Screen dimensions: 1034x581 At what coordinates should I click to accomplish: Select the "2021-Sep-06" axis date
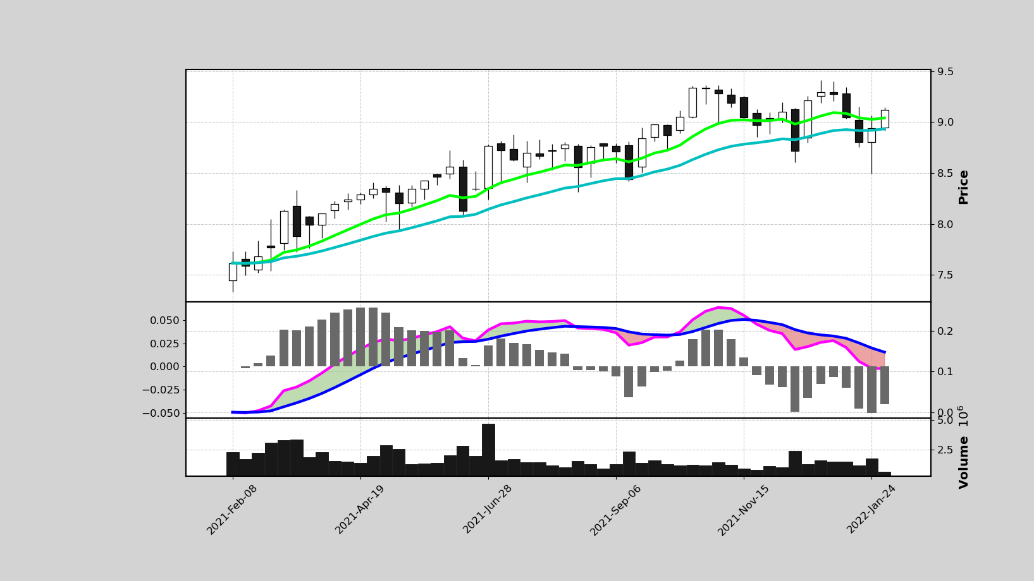click(615, 510)
